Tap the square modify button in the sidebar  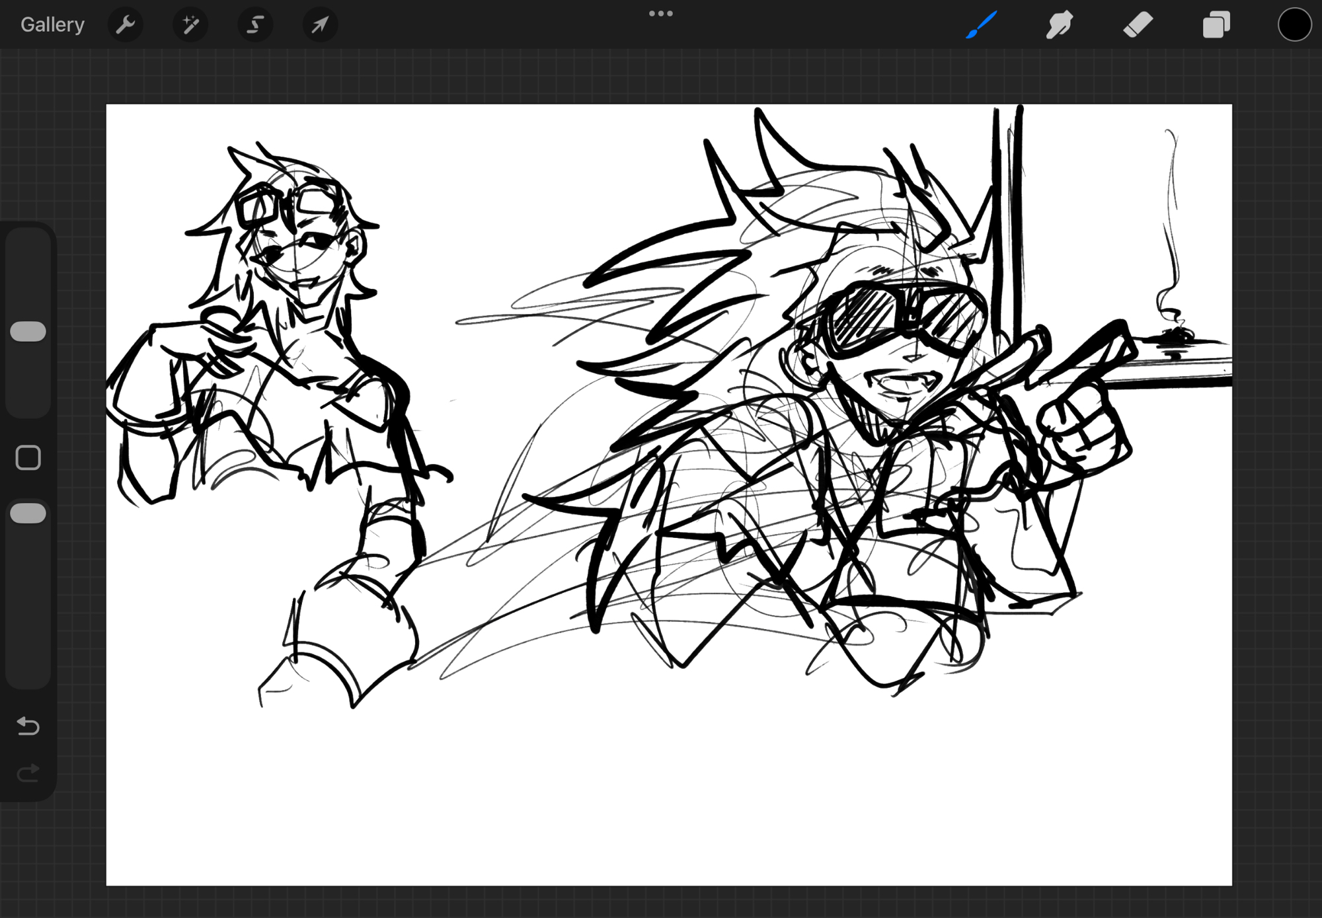(28, 457)
